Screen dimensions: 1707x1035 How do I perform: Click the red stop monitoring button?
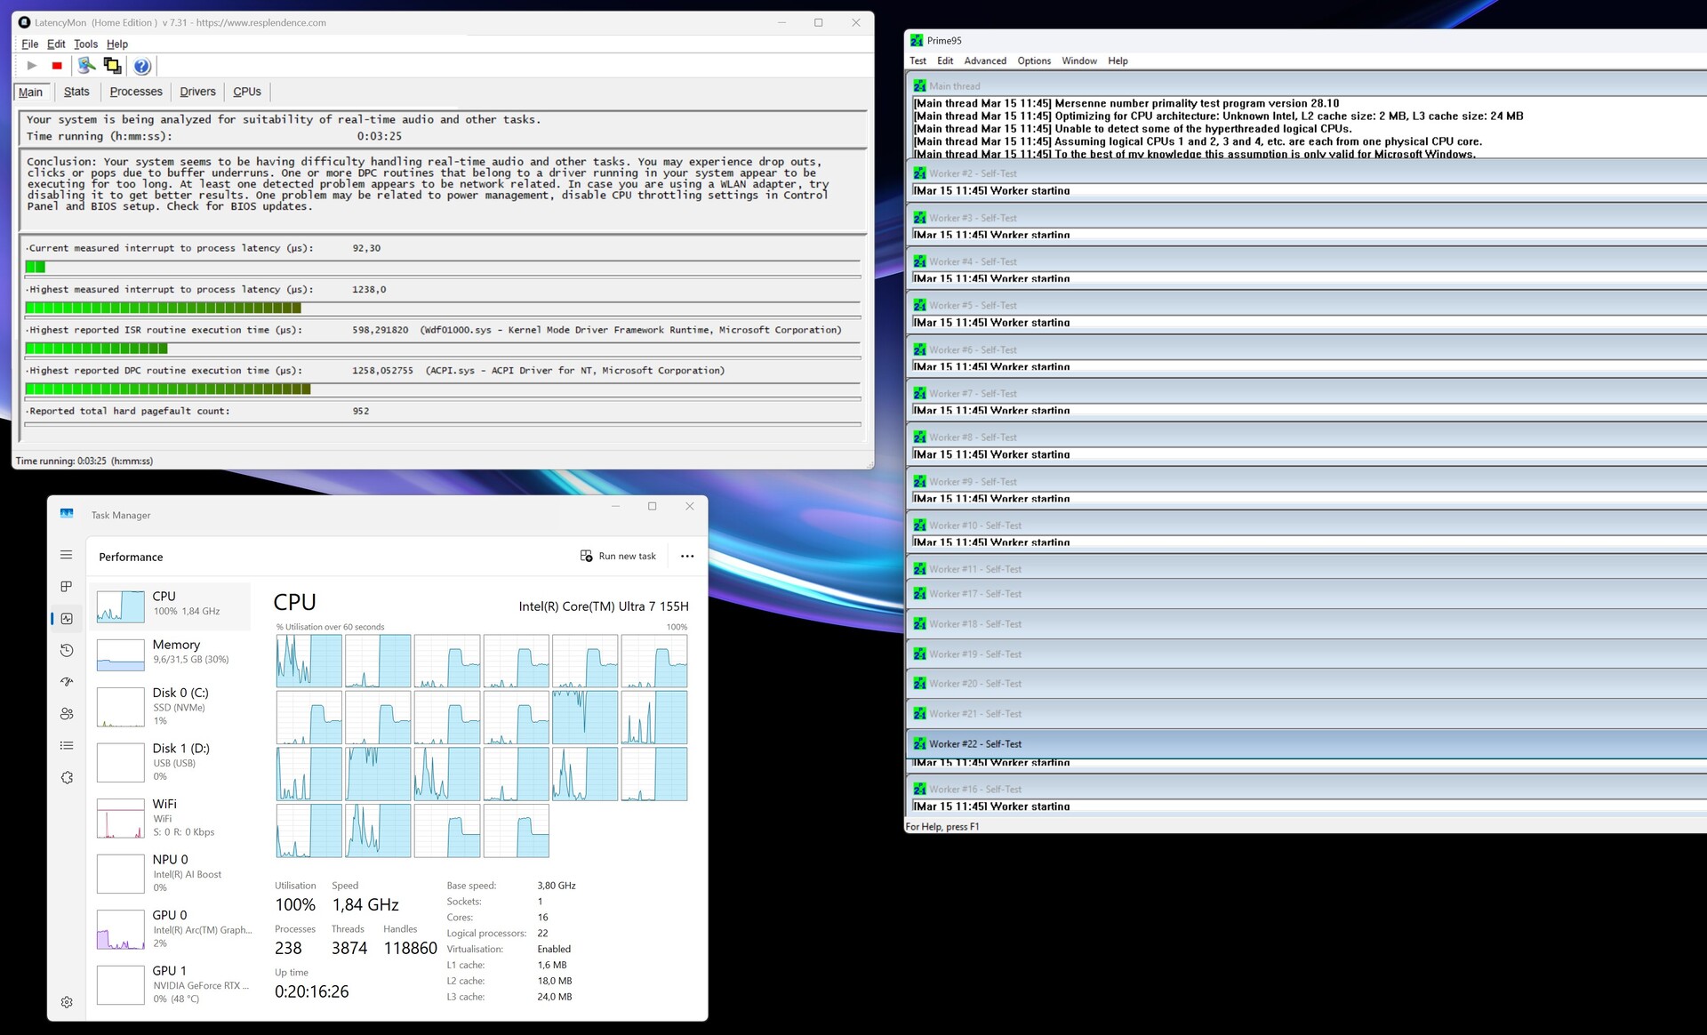point(57,66)
